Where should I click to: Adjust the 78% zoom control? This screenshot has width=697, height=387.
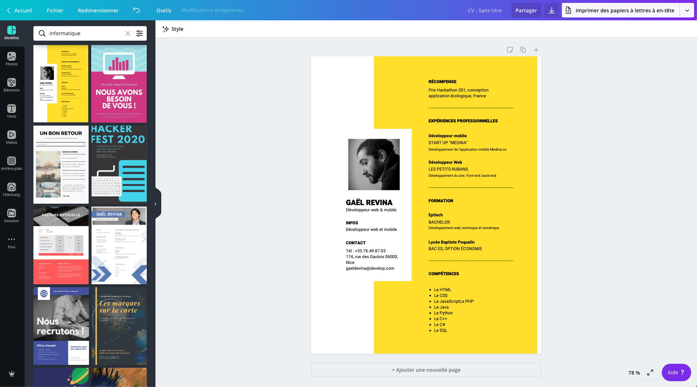[x=633, y=372]
